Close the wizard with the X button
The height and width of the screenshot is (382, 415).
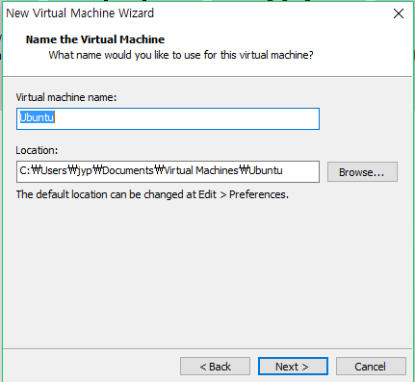399,13
